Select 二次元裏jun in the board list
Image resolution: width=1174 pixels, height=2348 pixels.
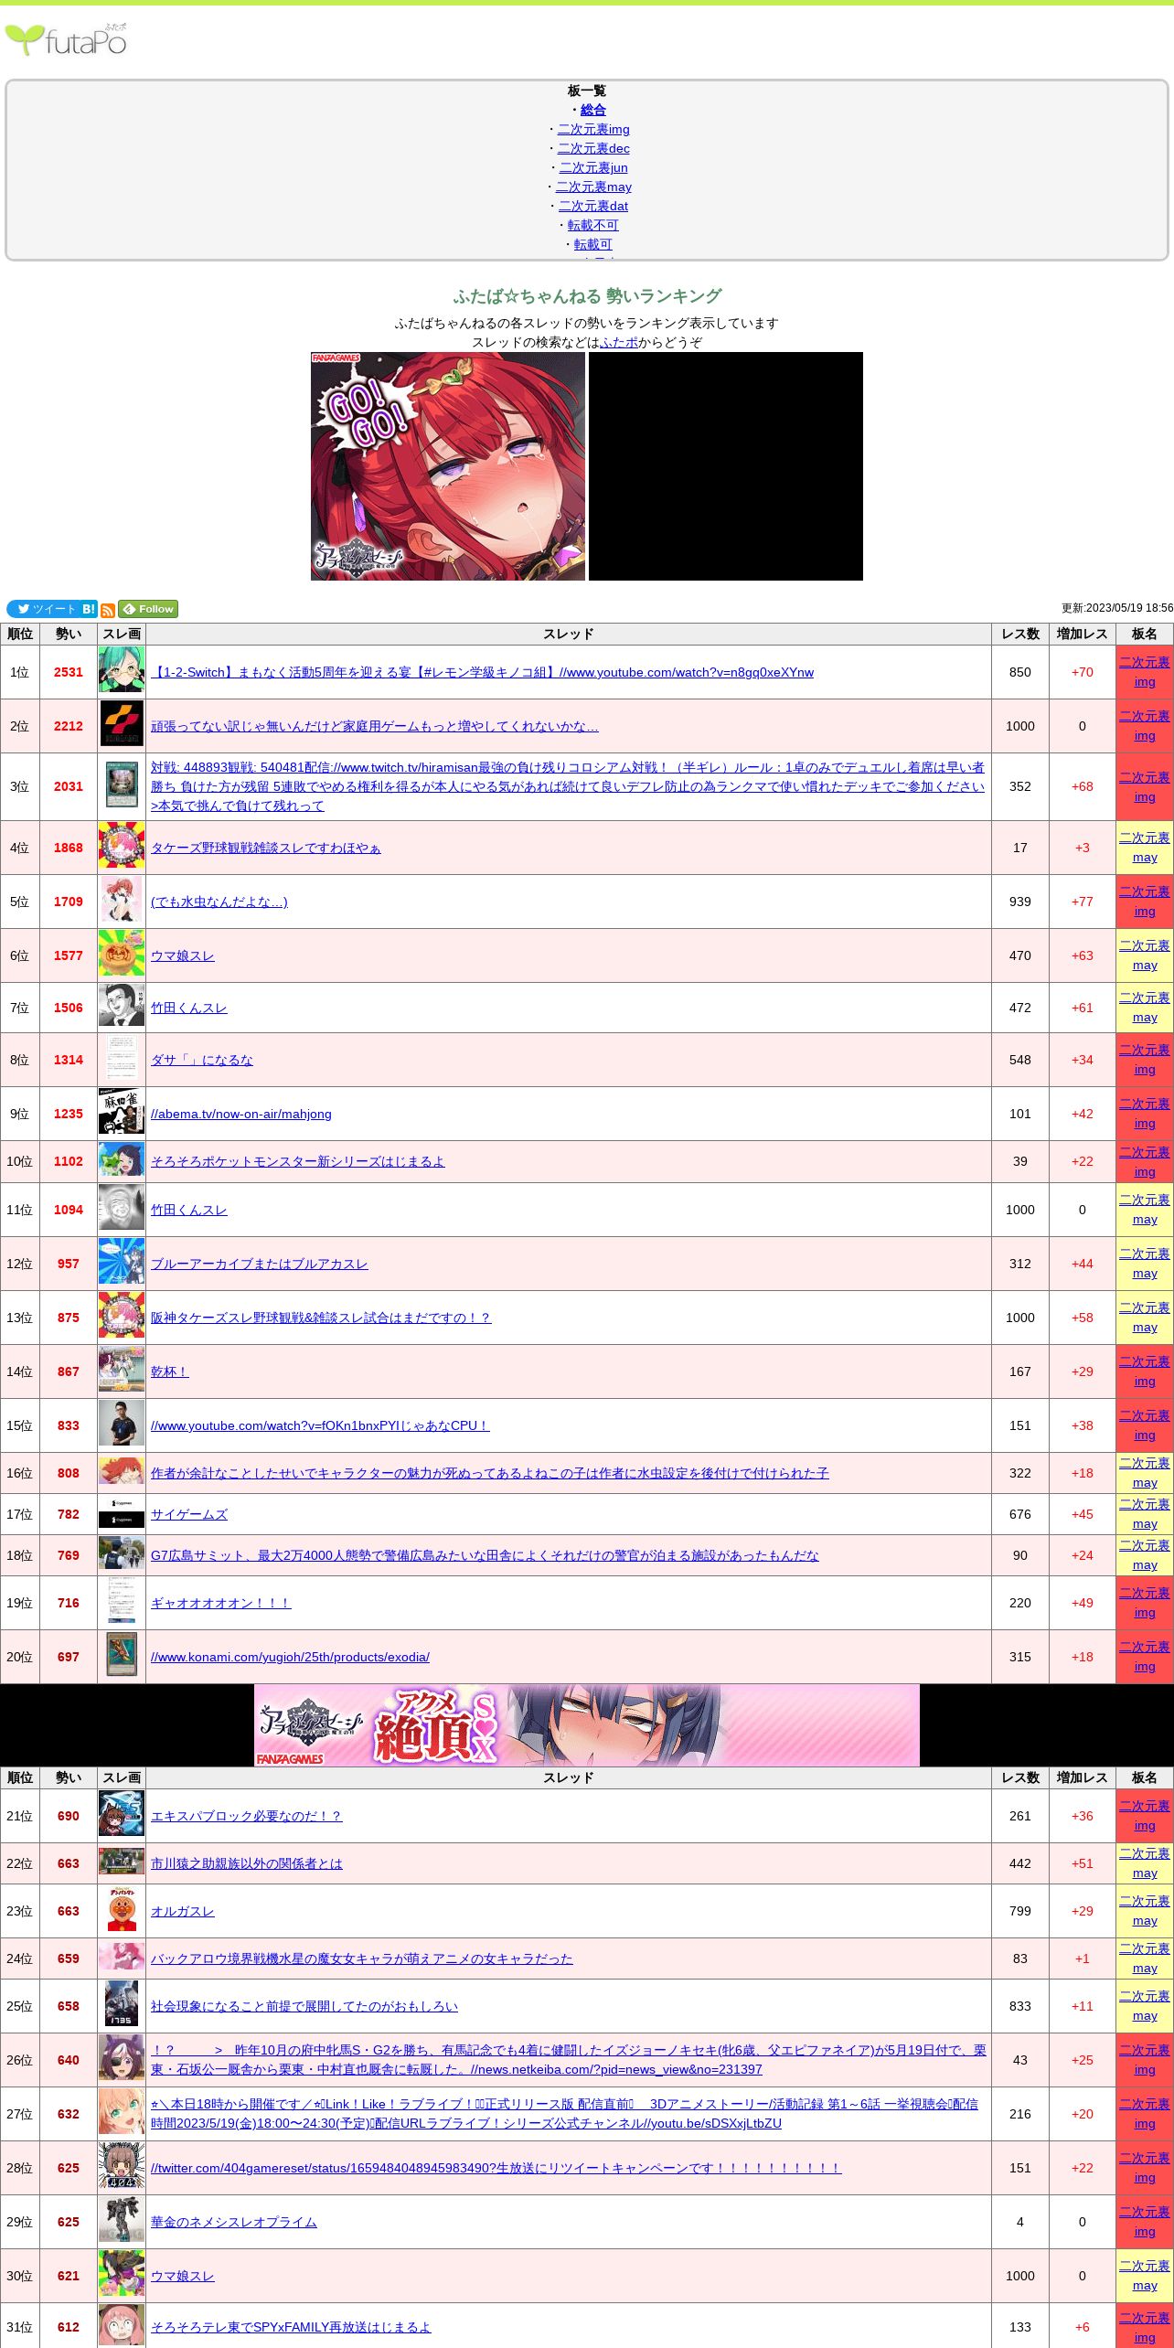click(593, 167)
